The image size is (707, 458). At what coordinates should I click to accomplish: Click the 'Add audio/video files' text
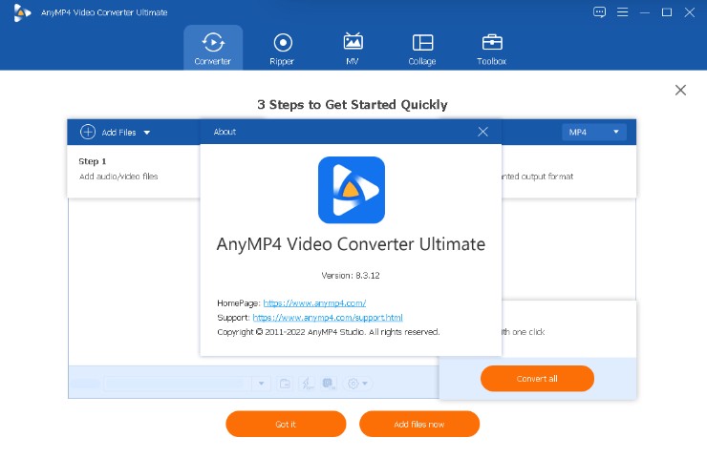[118, 177]
